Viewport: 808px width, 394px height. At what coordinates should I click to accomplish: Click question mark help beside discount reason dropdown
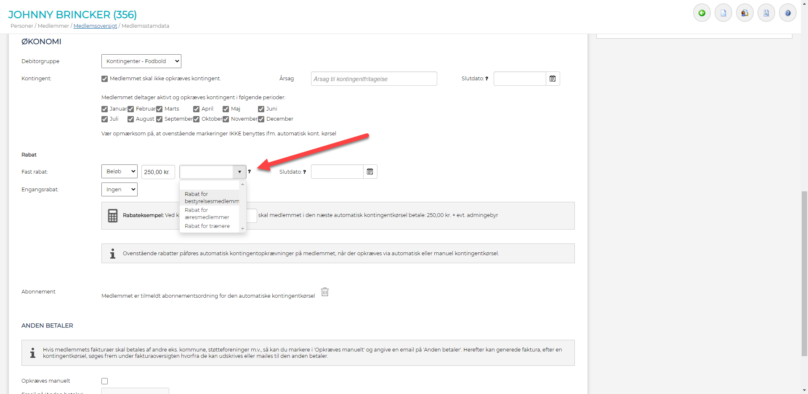click(x=249, y=172)
